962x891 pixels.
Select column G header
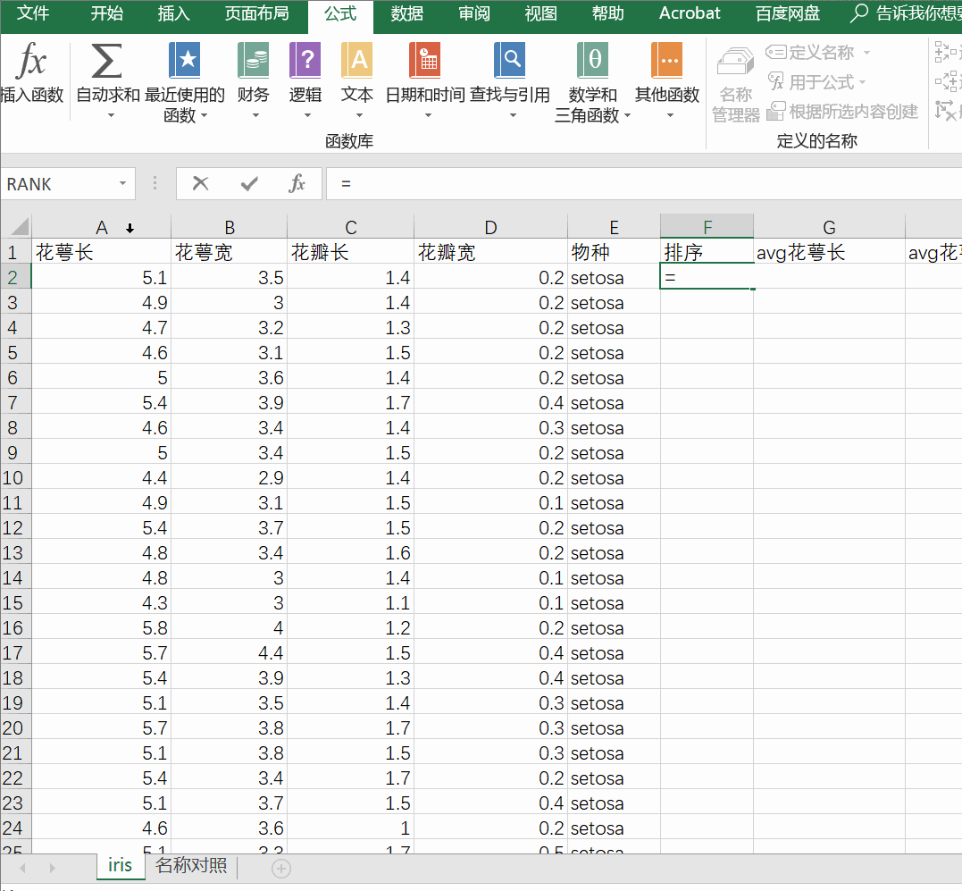829,227
